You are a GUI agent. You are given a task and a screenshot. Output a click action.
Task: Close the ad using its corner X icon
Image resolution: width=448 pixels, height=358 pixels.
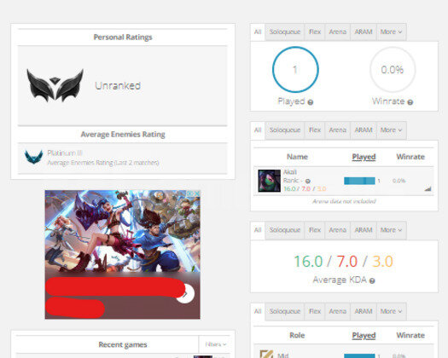click(197, 193)
